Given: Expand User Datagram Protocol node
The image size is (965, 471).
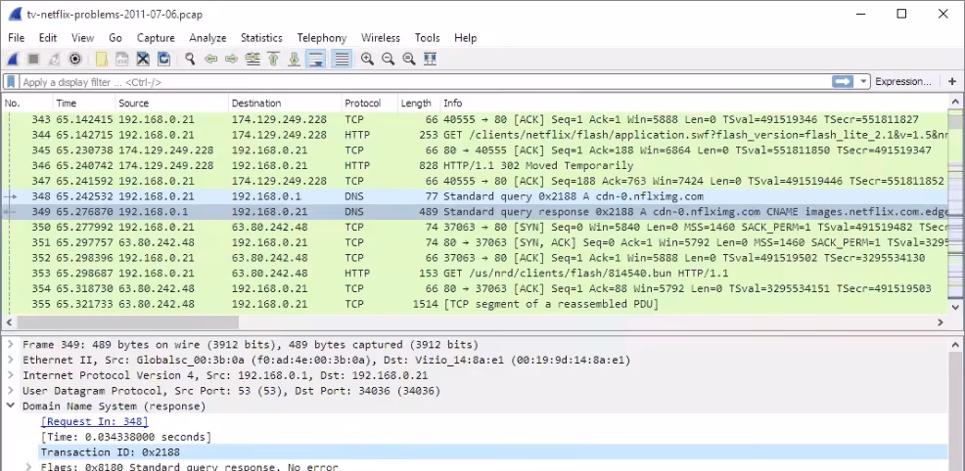Looking at the screenshot, I should pyautogui.click(x=11, y=391).
